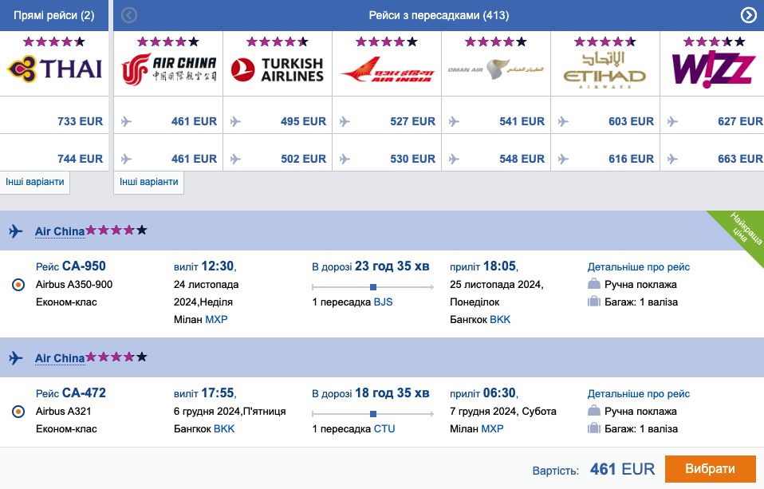
Task: Select the CA-950 flight radio button
Action: tap(20, 285)
